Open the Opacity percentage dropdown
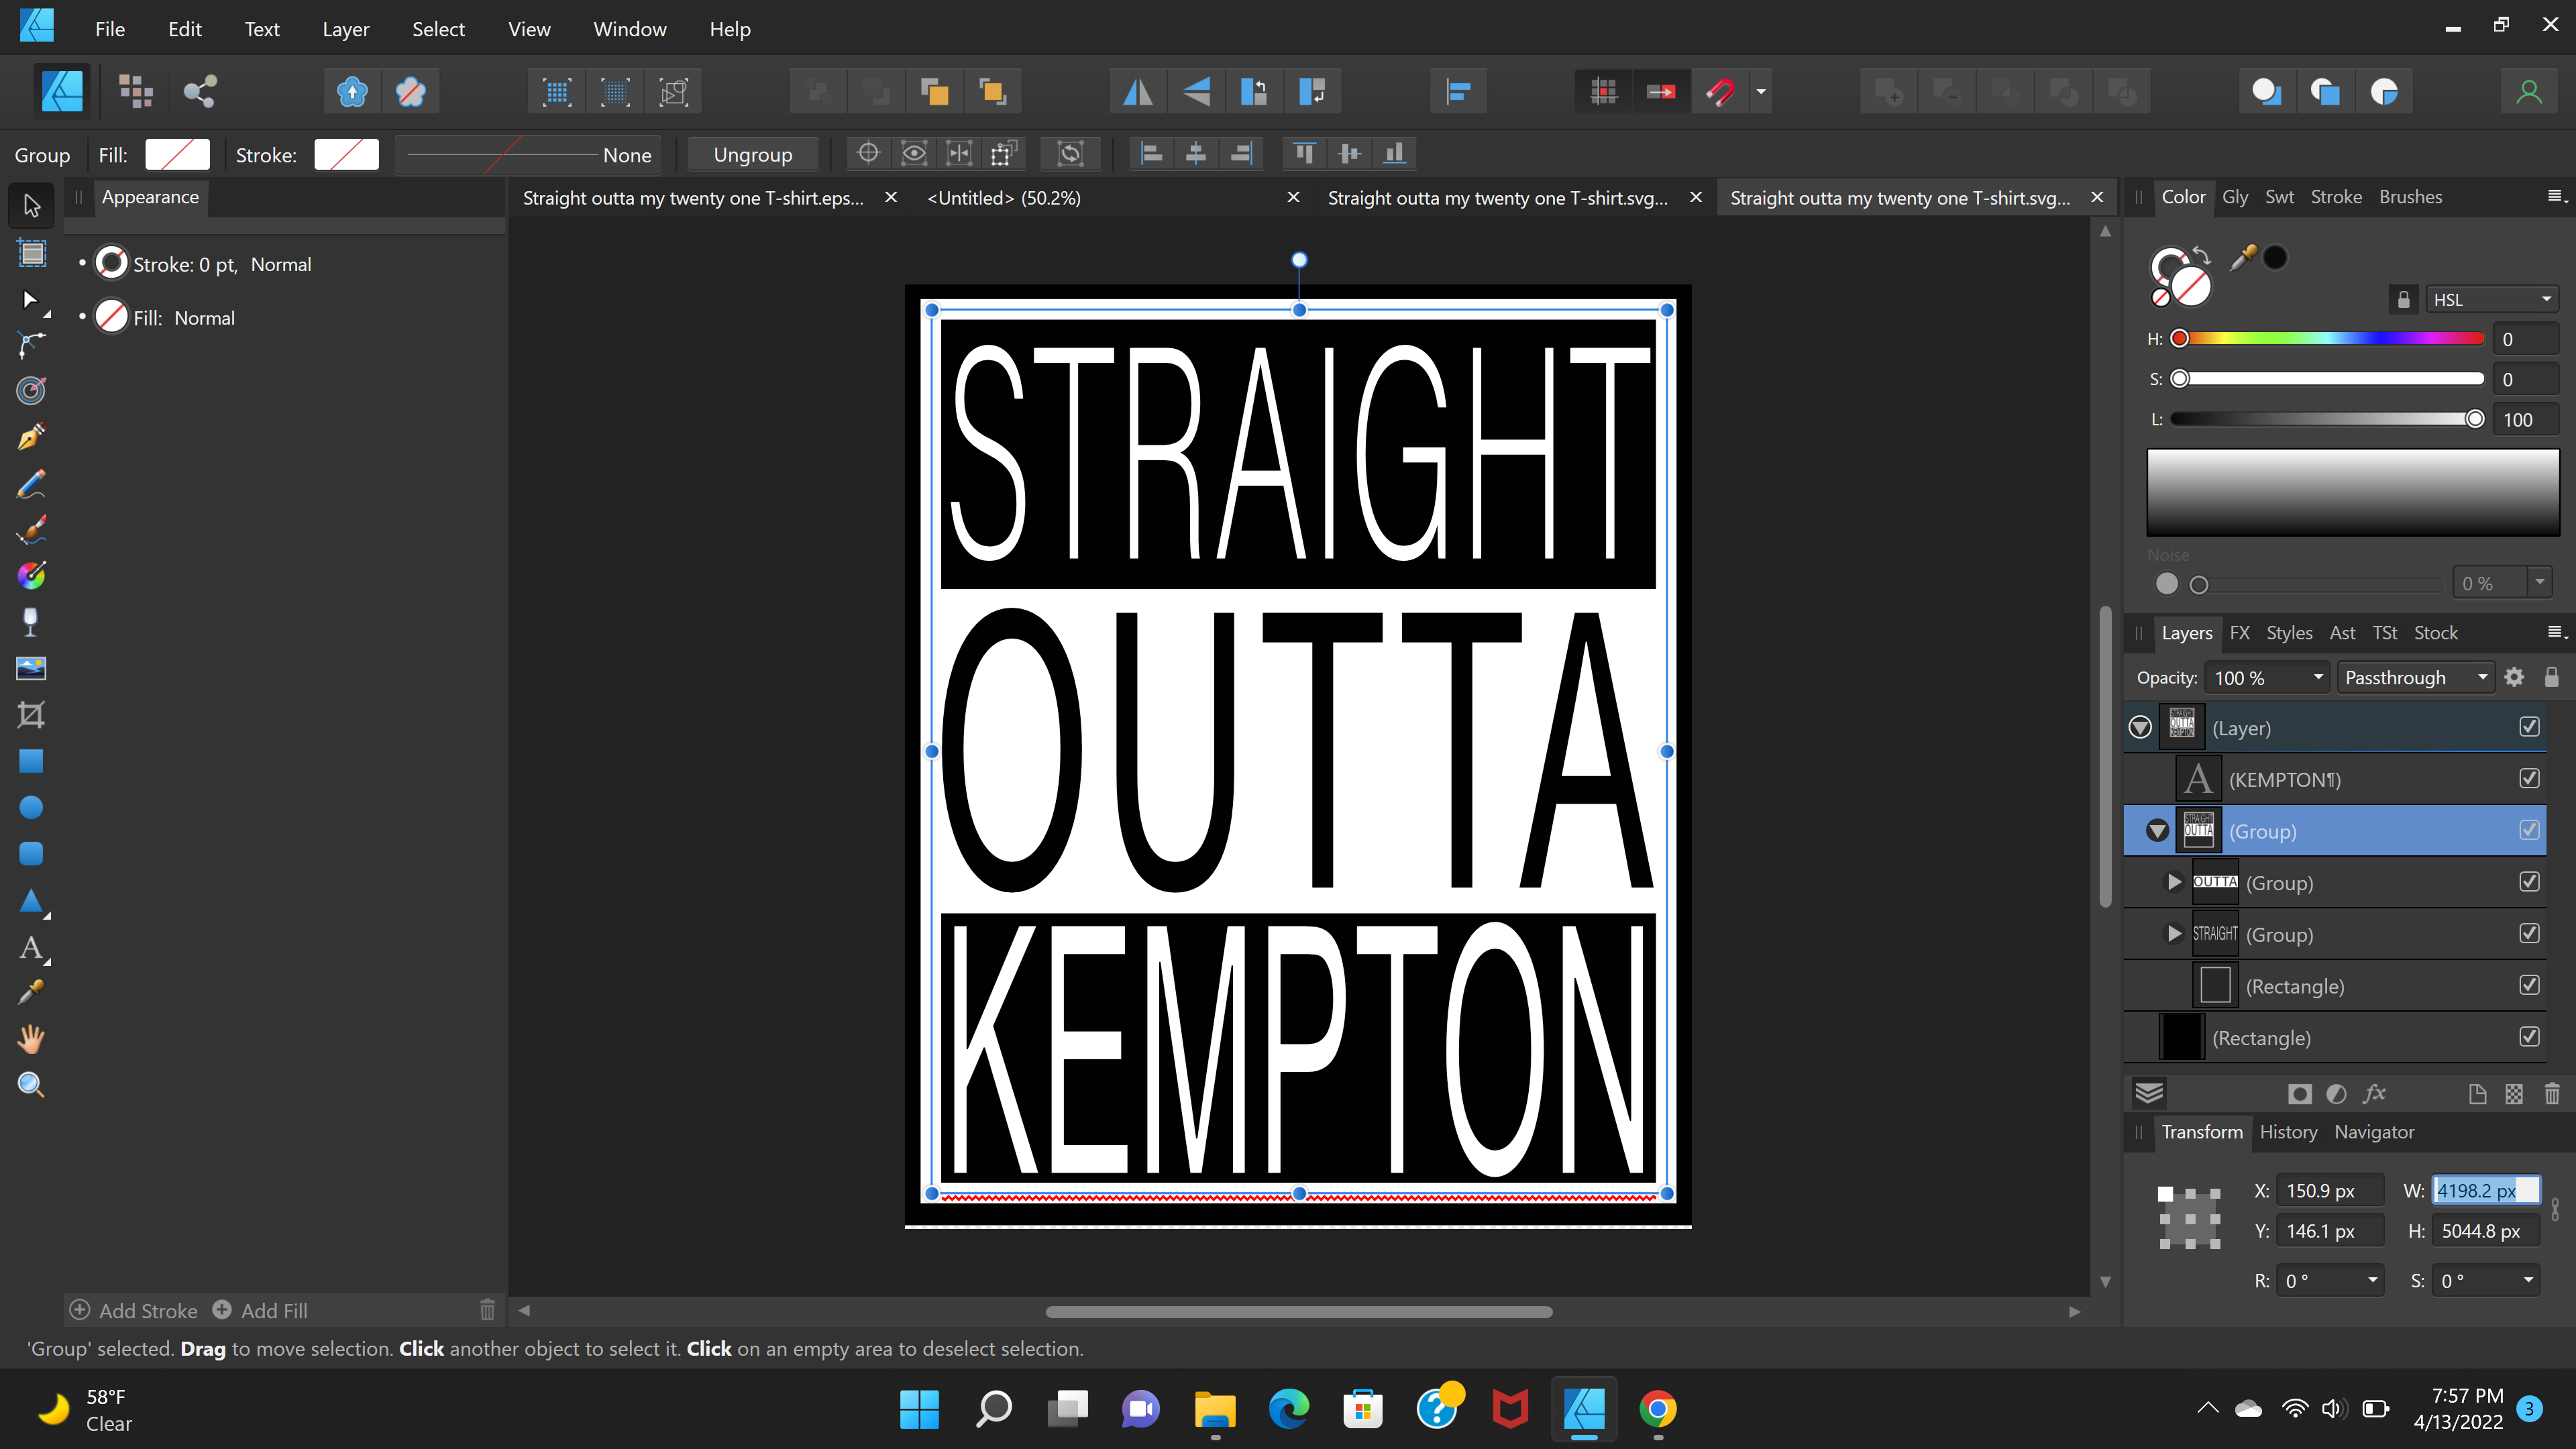Screen dimensions: 2576x1449 (x=2318, y=677)
